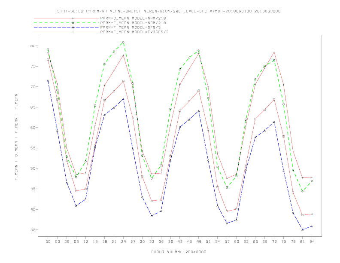This screenshot has height=263, width=340.
Task: Click the square marker in the legend
Action: point(73,32)
